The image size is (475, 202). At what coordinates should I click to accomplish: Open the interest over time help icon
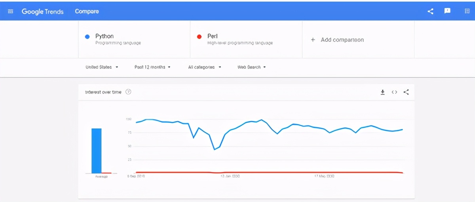(x=128, y=92)
